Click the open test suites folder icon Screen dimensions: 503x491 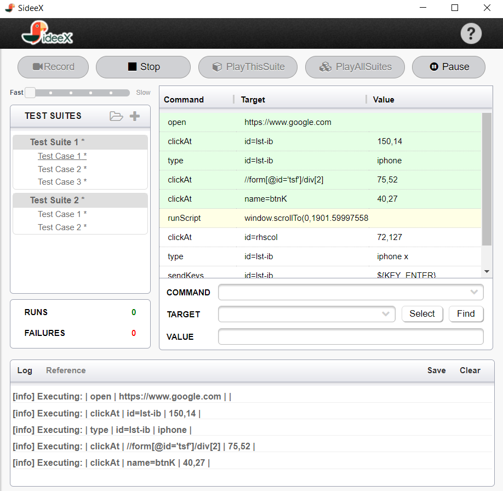click(x=116, y=116)
